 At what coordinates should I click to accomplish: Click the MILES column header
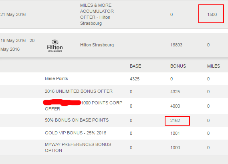coord(214,66)
